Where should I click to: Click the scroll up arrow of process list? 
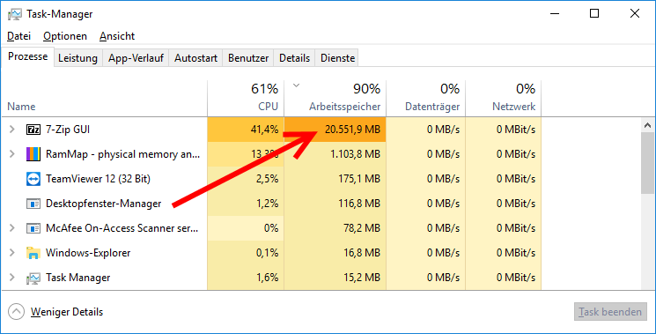coord(647,125)
